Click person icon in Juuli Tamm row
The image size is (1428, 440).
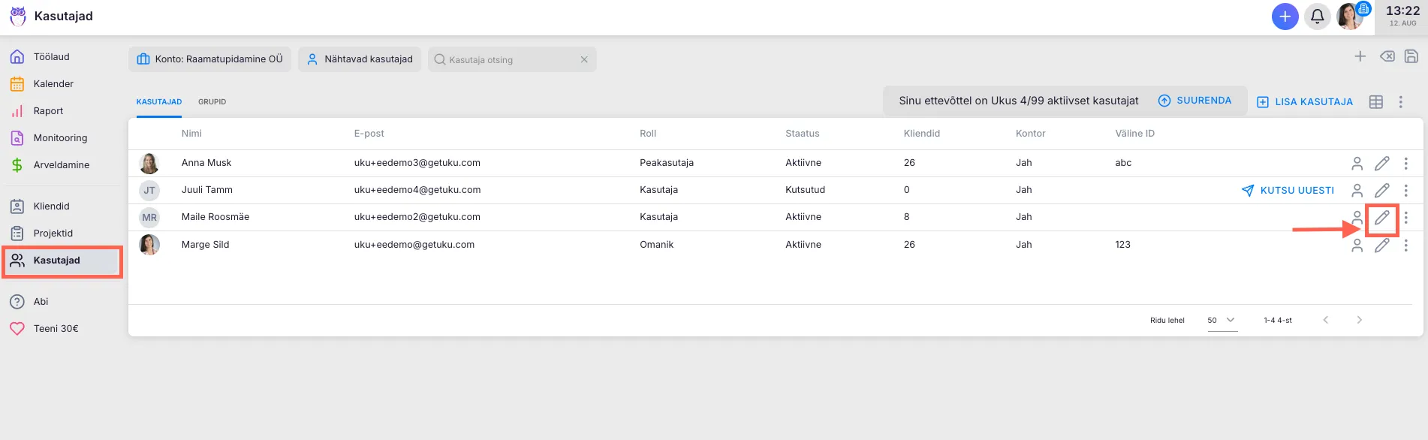pyautogui.click(x=1357, y=191)
